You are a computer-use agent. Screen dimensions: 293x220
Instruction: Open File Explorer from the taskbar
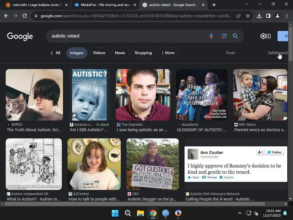coord(140,213)
